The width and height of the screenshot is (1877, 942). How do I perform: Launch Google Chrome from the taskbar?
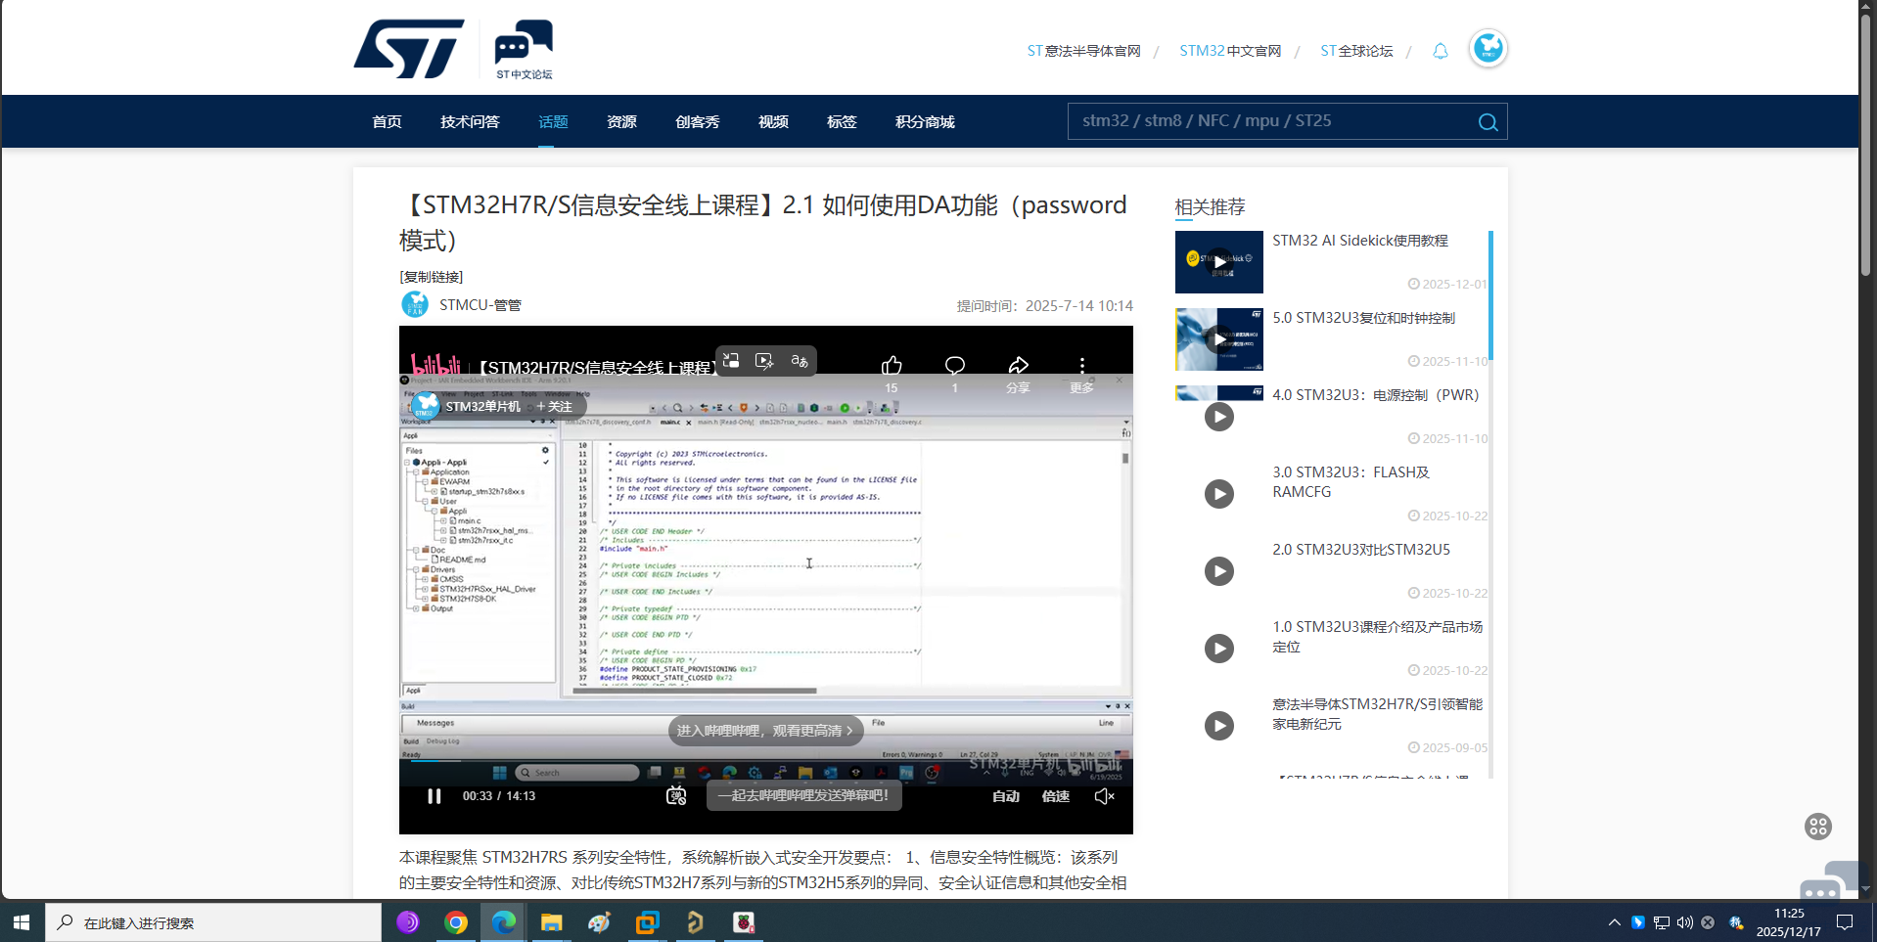coord(456,922)
